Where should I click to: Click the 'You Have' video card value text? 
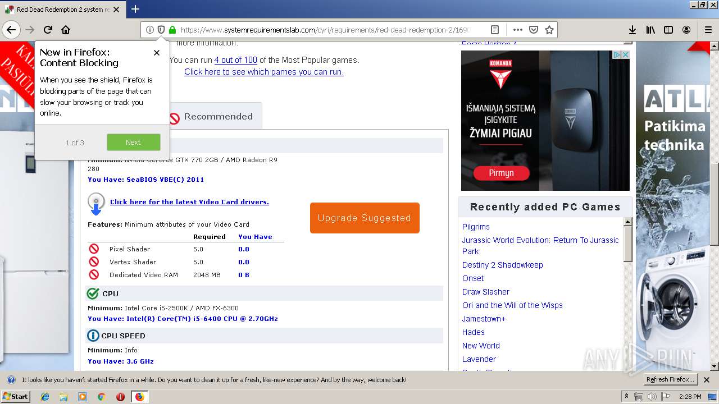pyautogui.click(x=146, y=180)
